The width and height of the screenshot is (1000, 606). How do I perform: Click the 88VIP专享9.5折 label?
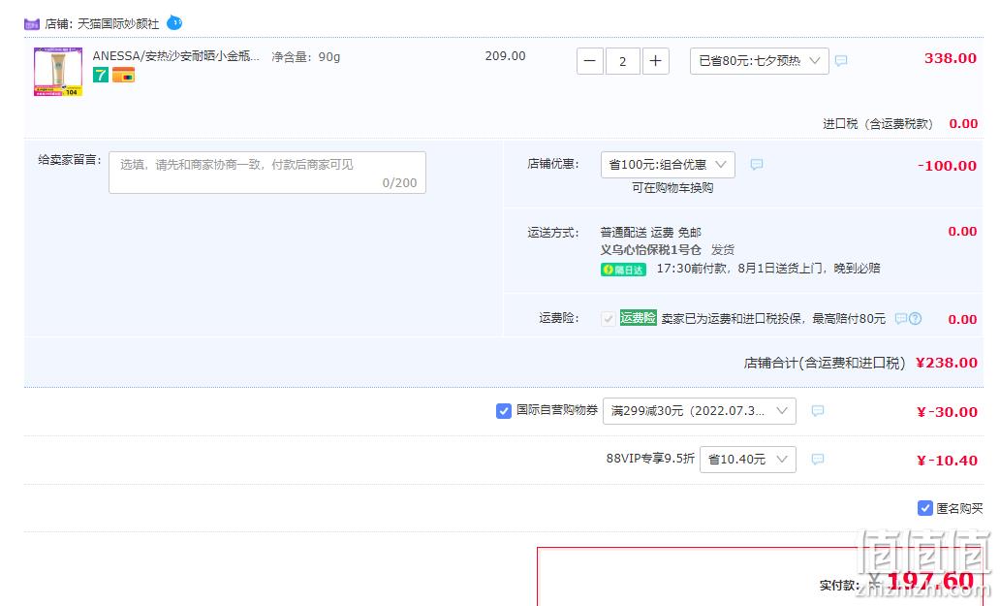(650, 459)
